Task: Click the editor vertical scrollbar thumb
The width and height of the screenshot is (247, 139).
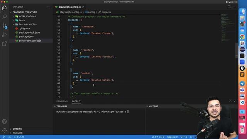Action: pos(237,51)
